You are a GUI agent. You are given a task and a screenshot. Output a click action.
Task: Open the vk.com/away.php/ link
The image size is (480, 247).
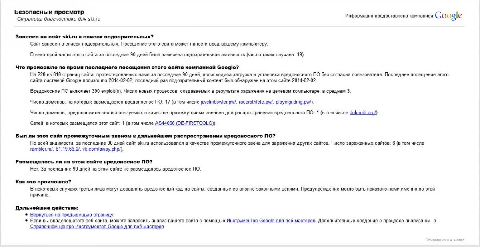coord(102,149)
